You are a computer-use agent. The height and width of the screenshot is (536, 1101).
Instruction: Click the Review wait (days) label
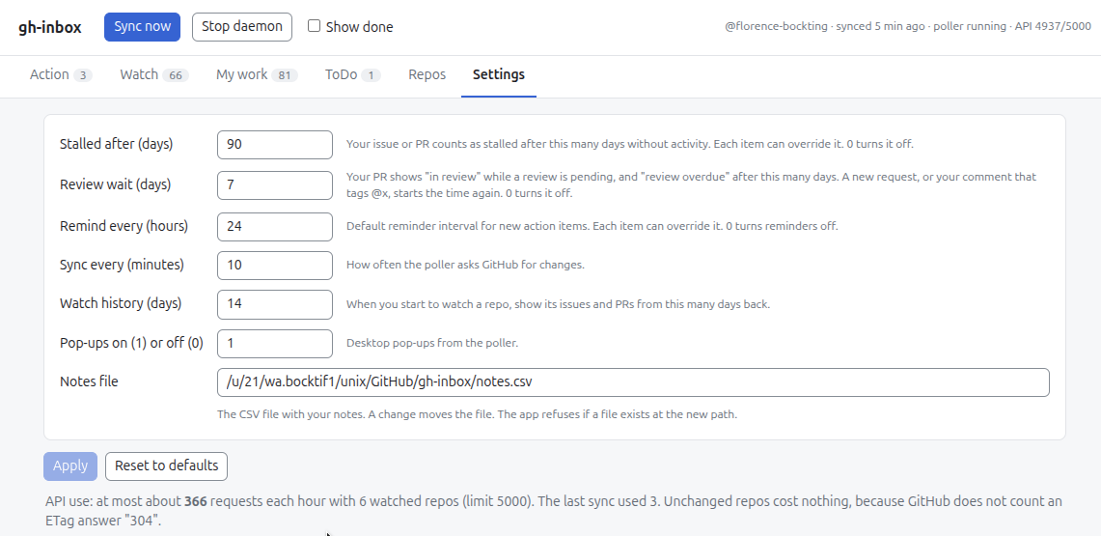coord(115,184)
